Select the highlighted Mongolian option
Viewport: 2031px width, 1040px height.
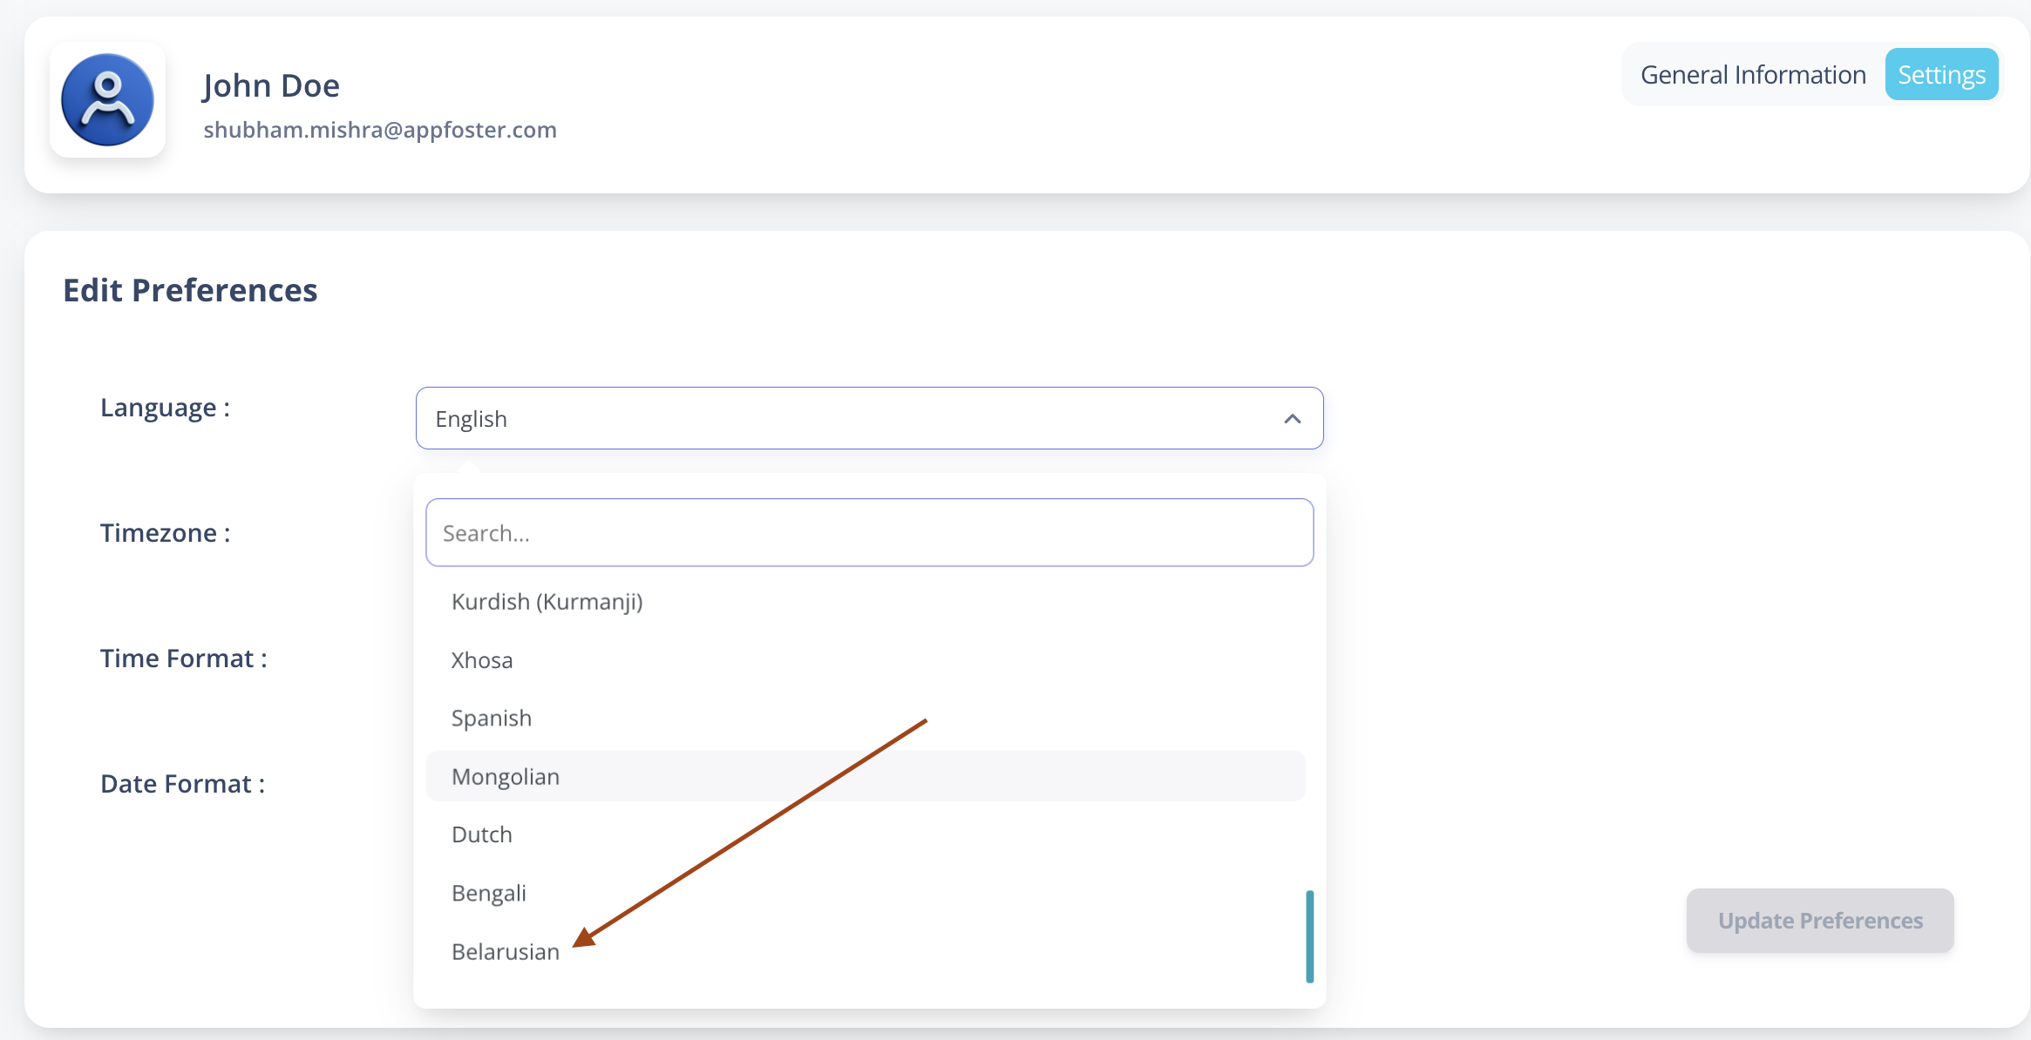(x=866, y=776)
